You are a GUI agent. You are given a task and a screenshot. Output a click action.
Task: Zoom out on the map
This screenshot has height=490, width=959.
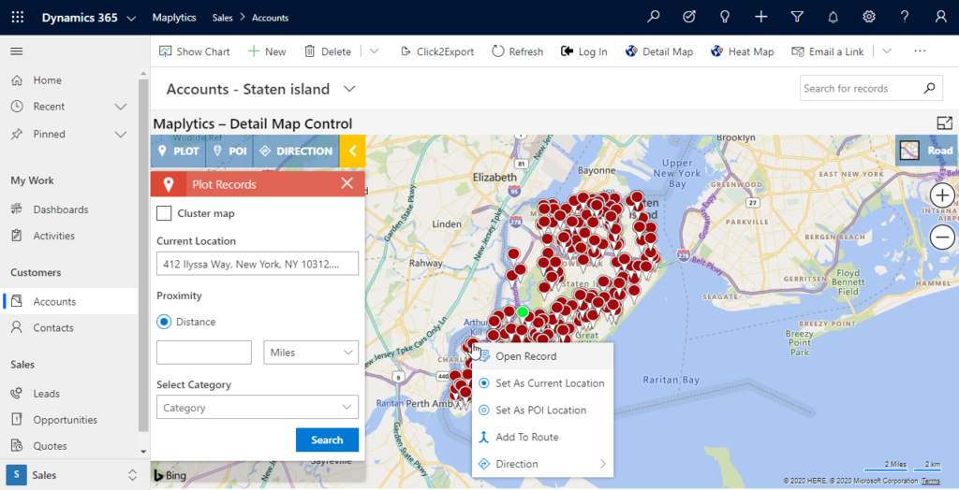click(942, 237)
